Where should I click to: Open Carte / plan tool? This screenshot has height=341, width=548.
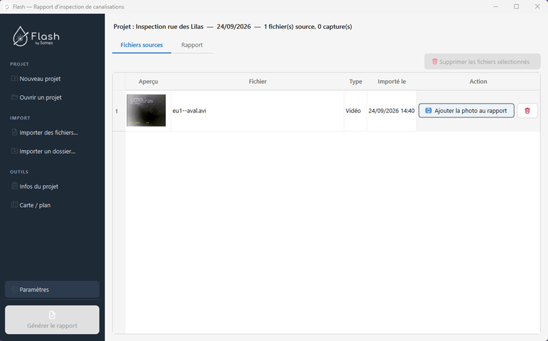[x=52, y=205]
